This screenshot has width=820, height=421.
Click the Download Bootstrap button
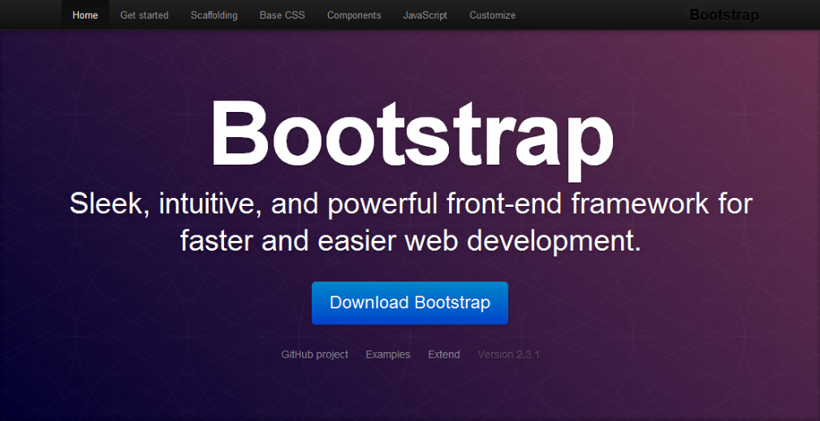click(410, 303)
